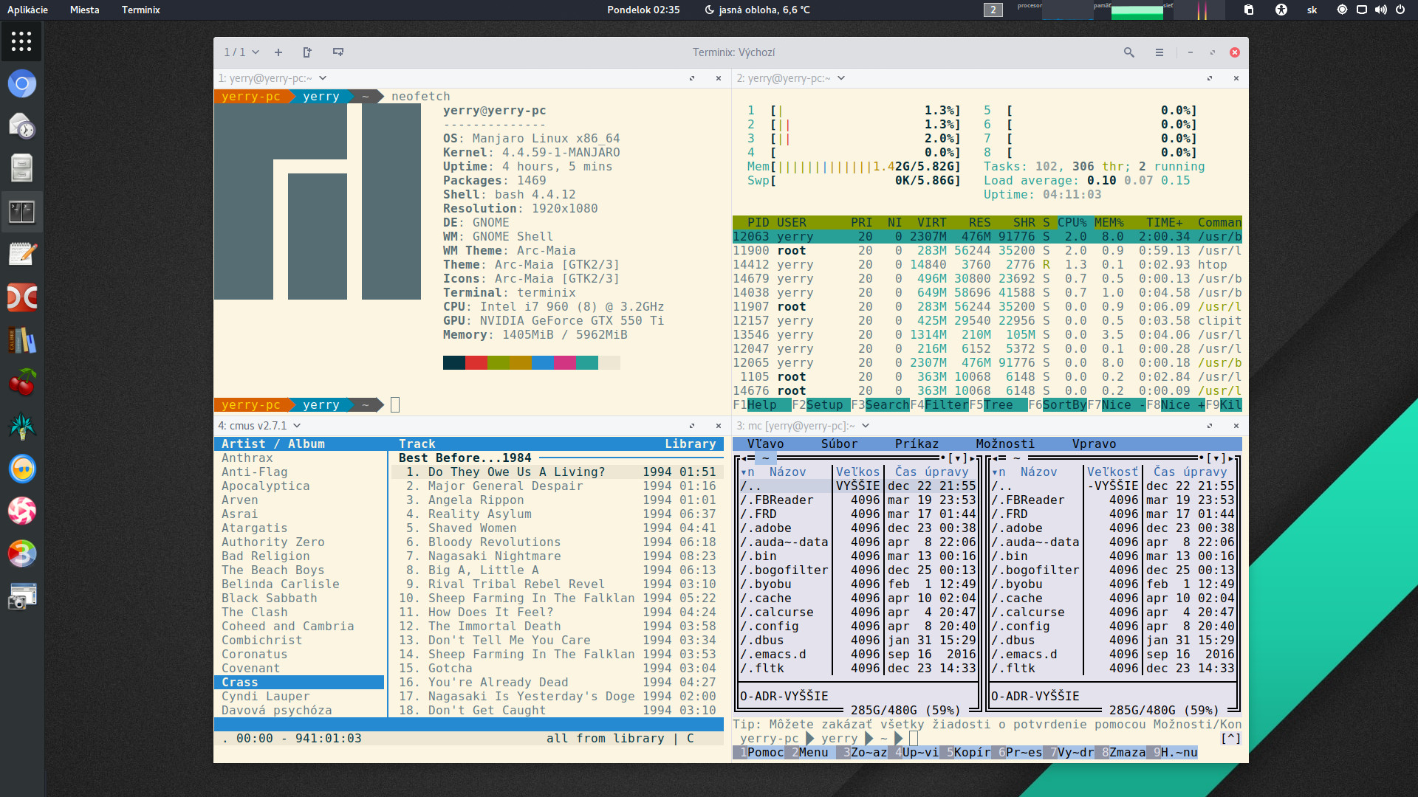The height and width of the screenshot is (797, 1418).
Task: Open the Show Applications grid in dock
Action: 21,41
